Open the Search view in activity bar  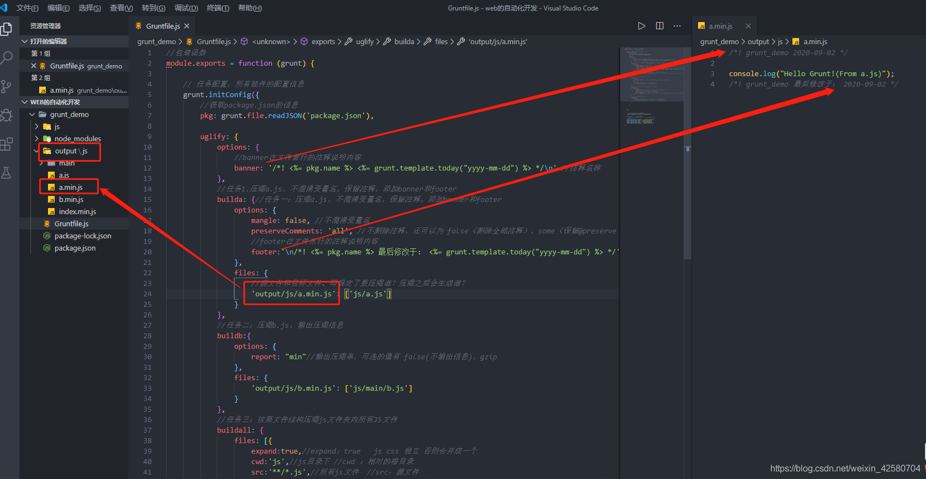pos(7,57)
